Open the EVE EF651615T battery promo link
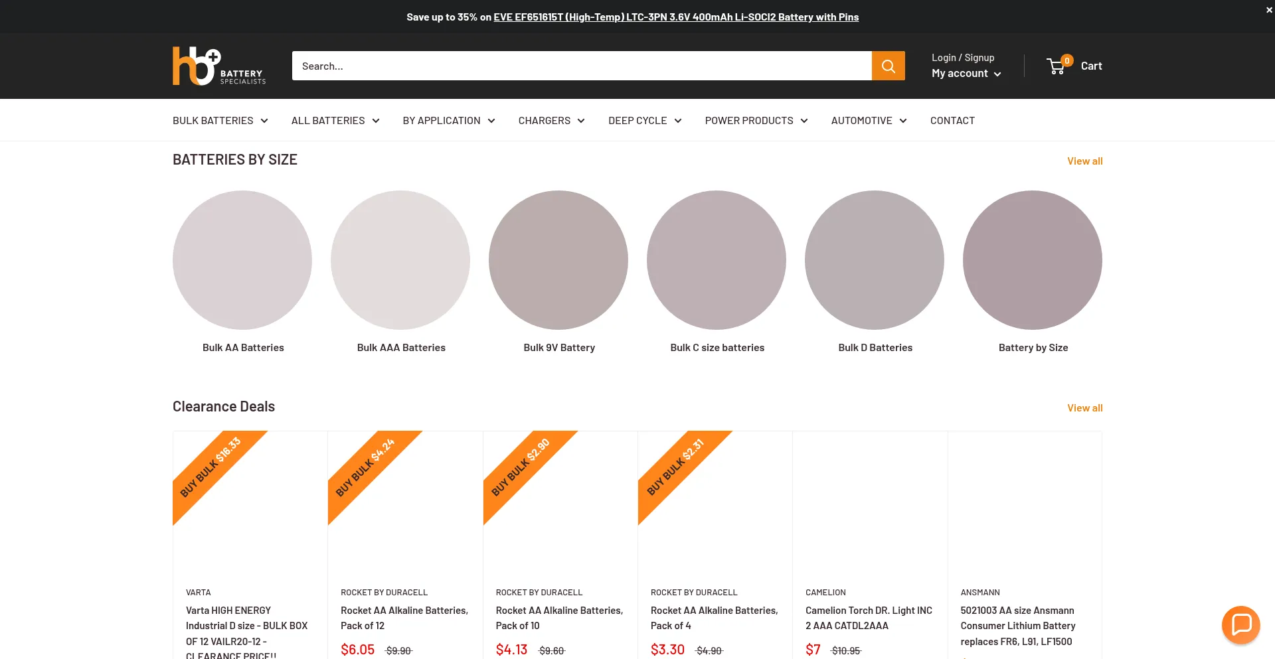 pyautogui.click(x=676, y=17)
